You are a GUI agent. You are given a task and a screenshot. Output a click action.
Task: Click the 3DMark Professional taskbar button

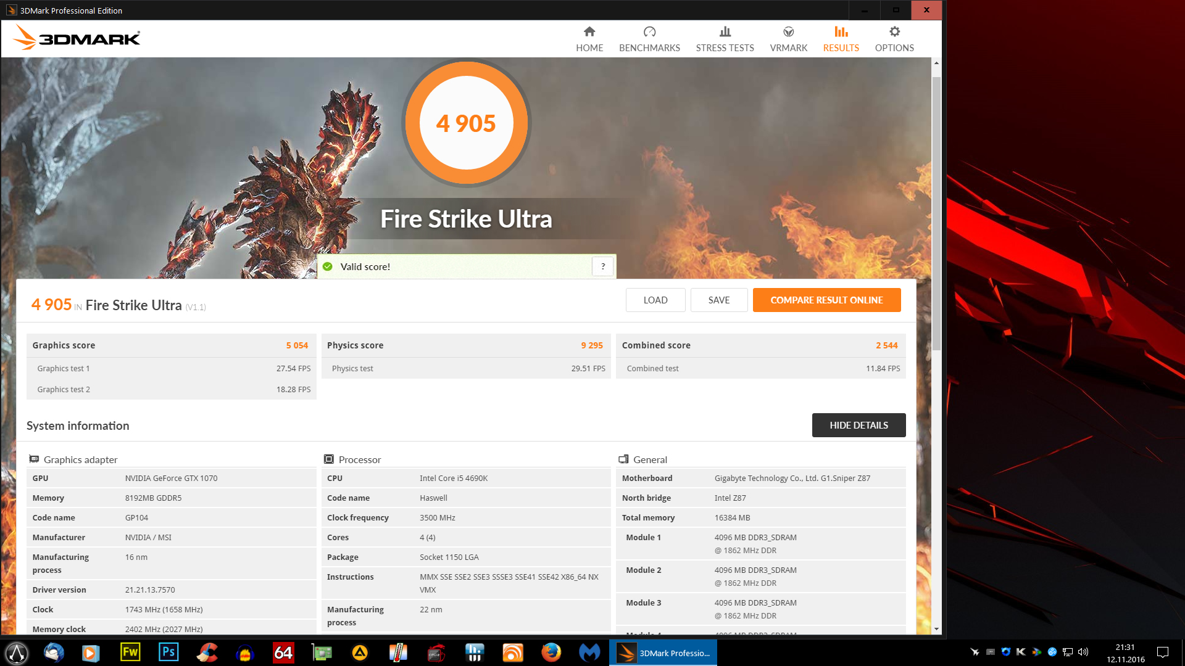pos(663,652)
